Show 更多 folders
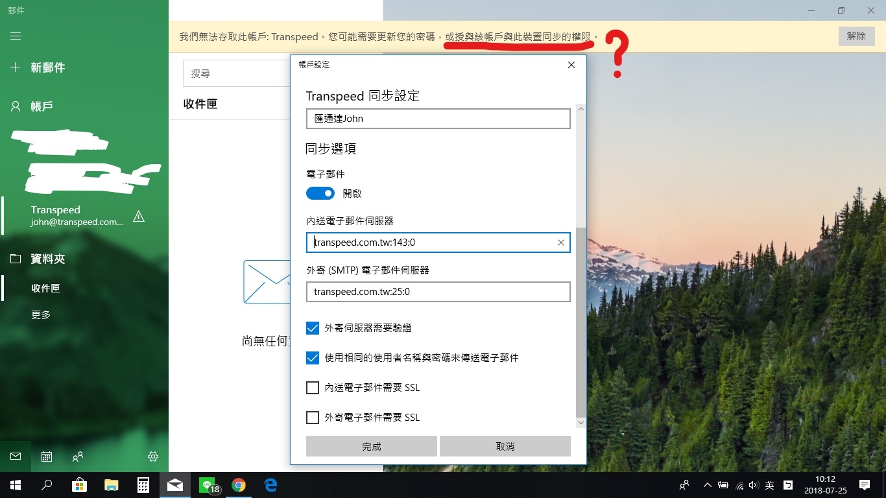The image size is (886, 498). point(41,314)
